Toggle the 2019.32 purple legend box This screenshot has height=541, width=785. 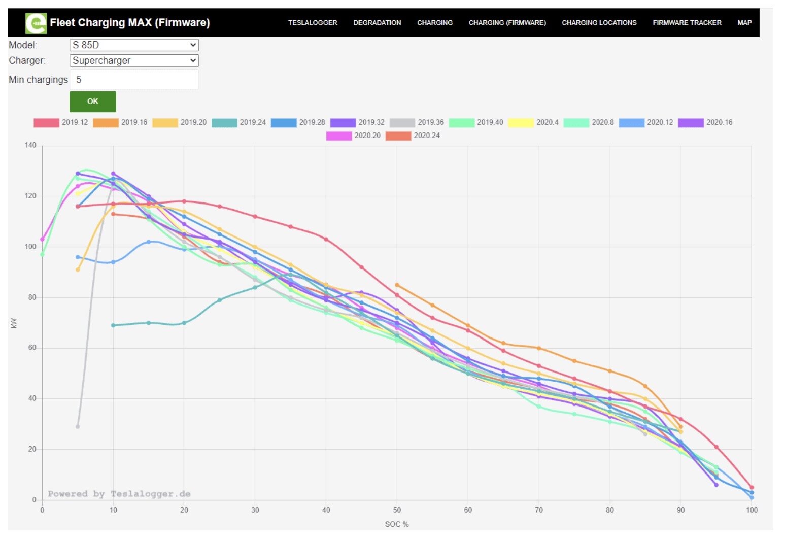[x=343, y=123]
